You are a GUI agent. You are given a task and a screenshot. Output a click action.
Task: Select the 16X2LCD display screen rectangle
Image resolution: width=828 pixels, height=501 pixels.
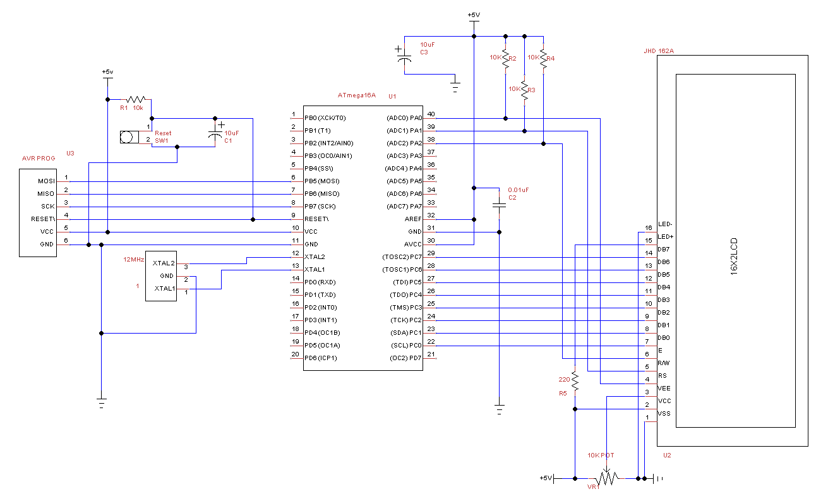pyautogui.click(x=735, y=250)
